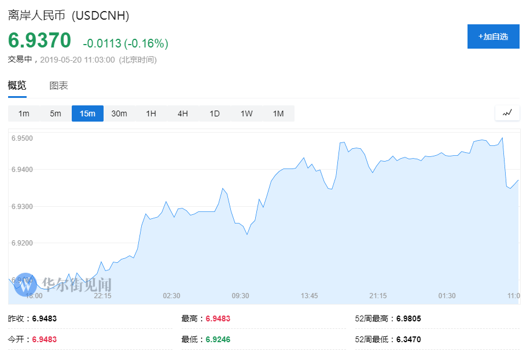Screen dimensions: 530x359
Task: Select the 1m timeframe
Action: point(24,113)
